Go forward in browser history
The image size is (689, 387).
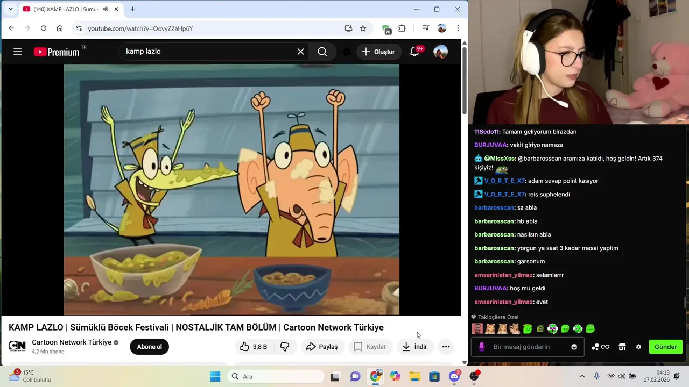coord(27,28)
